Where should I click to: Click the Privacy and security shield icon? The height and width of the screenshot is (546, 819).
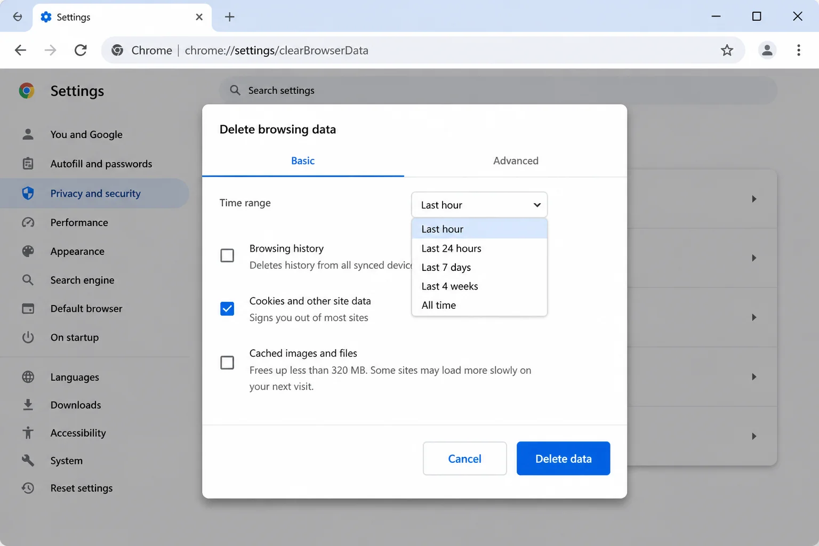(28, 193)
